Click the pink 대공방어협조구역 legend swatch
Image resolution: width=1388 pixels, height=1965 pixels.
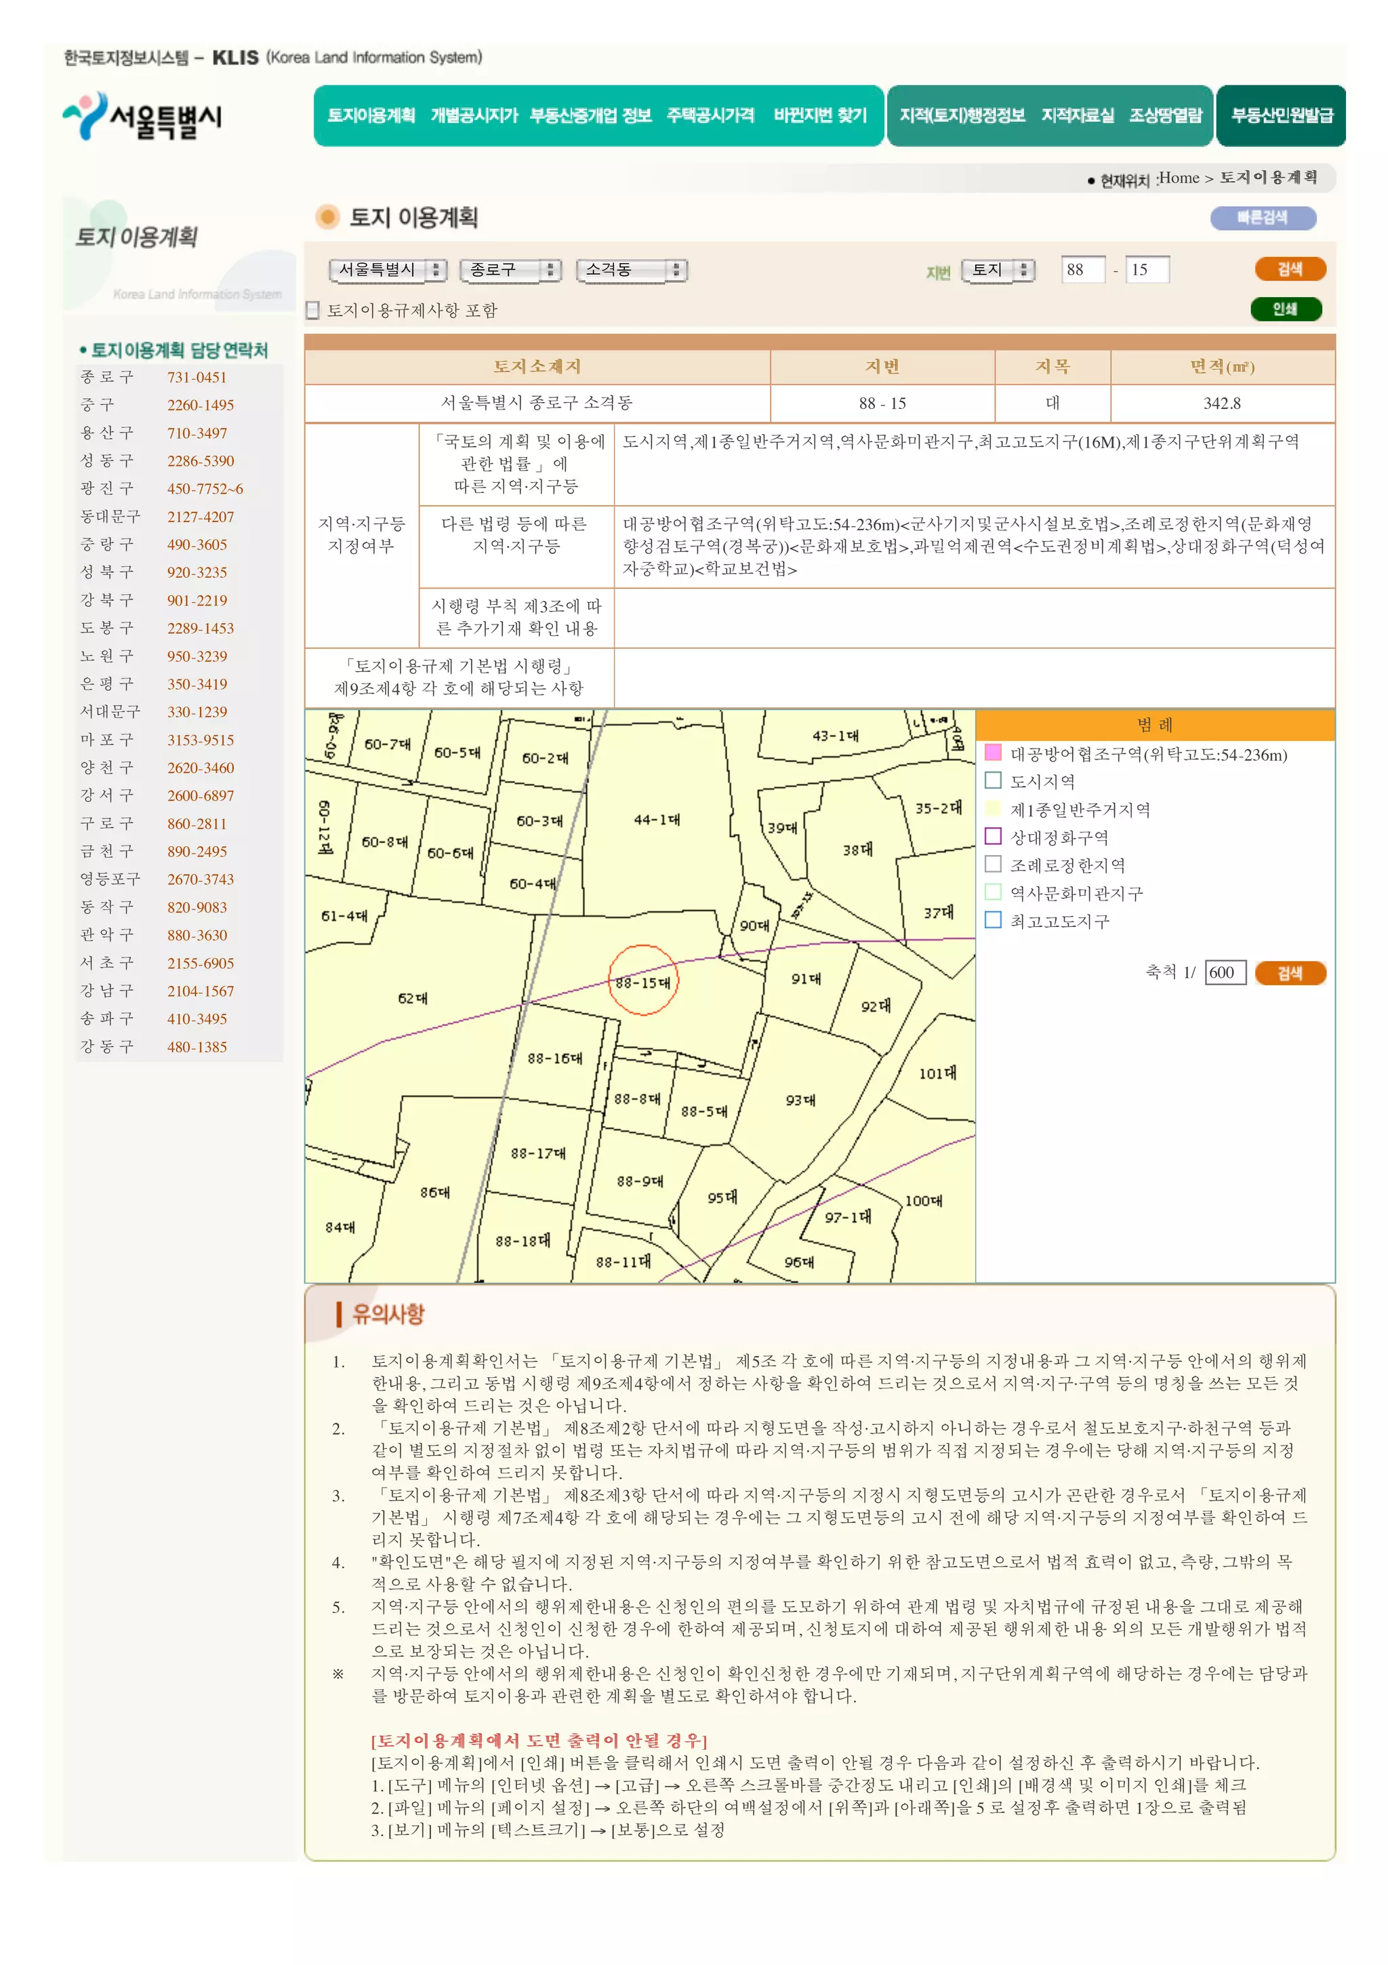(x=993, y=753)
